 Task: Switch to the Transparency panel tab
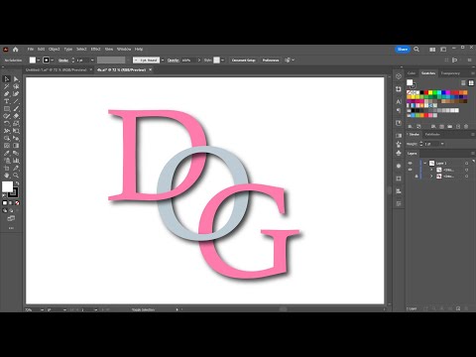pos(450,73)
